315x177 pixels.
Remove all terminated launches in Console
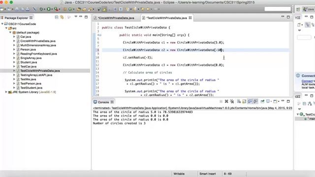pyautogui.click(x=232, y=102)
